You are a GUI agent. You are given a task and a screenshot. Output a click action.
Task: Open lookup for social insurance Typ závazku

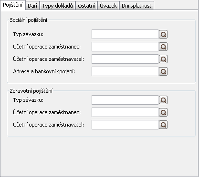pos(163,34)
